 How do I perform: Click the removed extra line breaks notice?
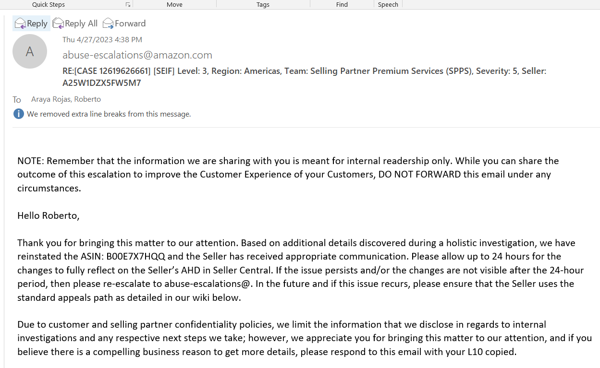click(109, 114)
